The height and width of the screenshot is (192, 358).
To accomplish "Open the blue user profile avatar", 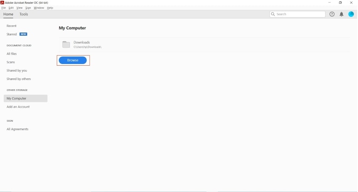I will point(351,14).
